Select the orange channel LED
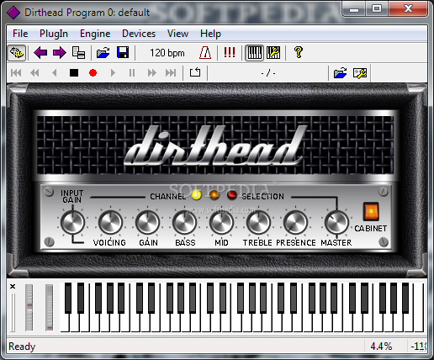 tap(214, 195)
